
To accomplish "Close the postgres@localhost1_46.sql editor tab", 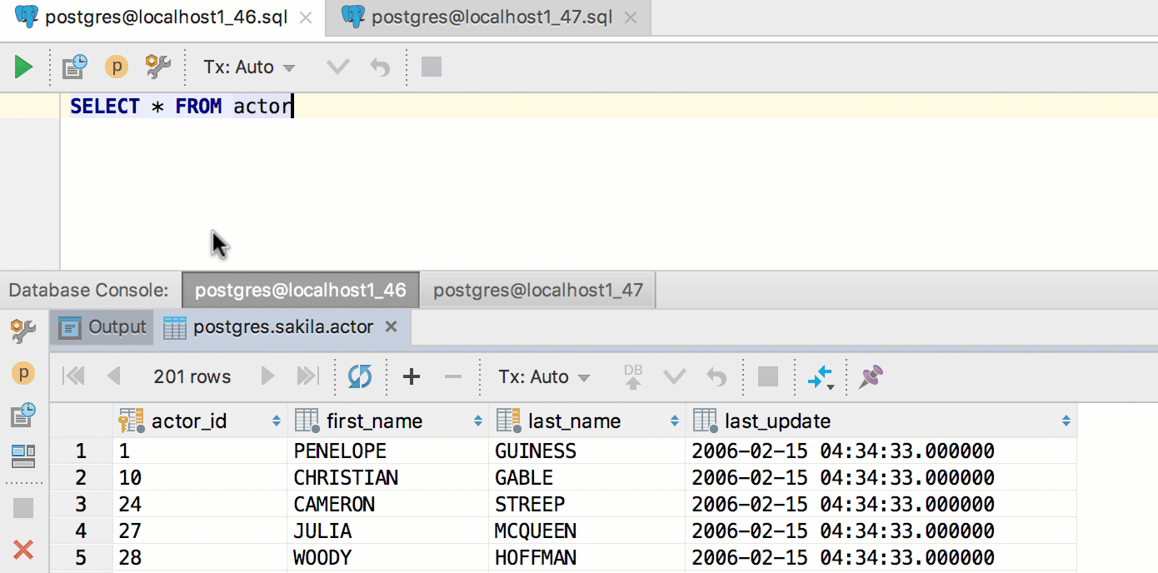I will coord(306,18).
